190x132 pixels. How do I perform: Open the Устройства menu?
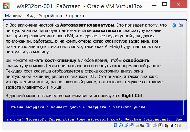point(50,16)
